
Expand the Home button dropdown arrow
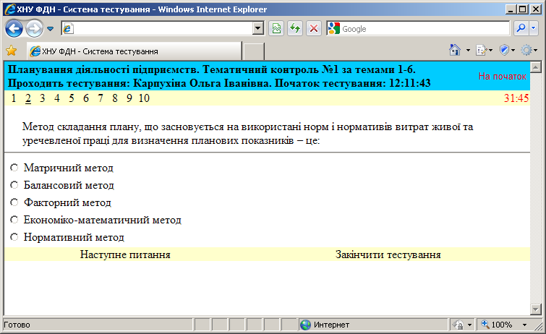tap(468, 51)
